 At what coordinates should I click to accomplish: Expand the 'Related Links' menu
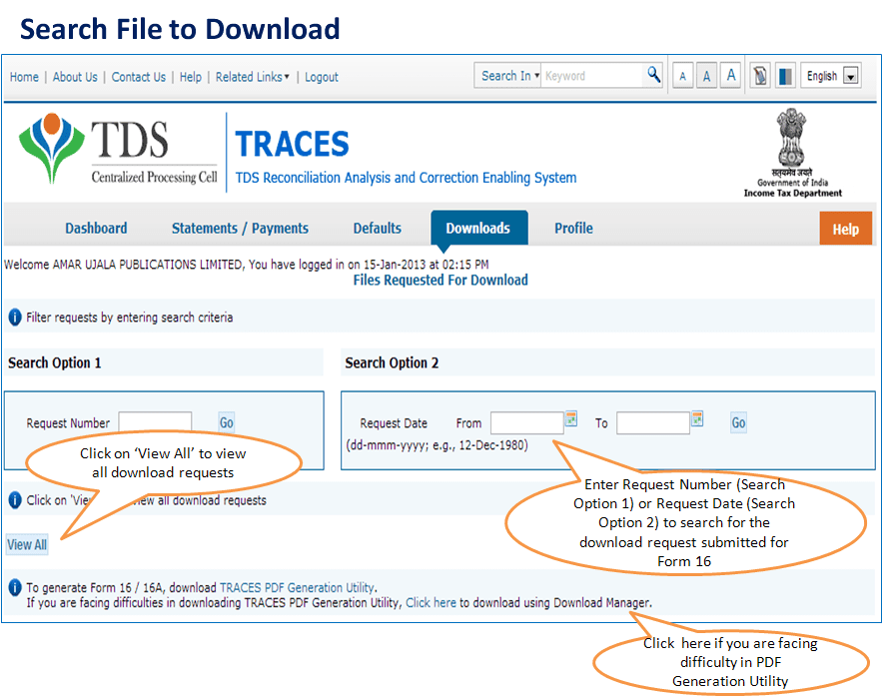tap(252, 77)
